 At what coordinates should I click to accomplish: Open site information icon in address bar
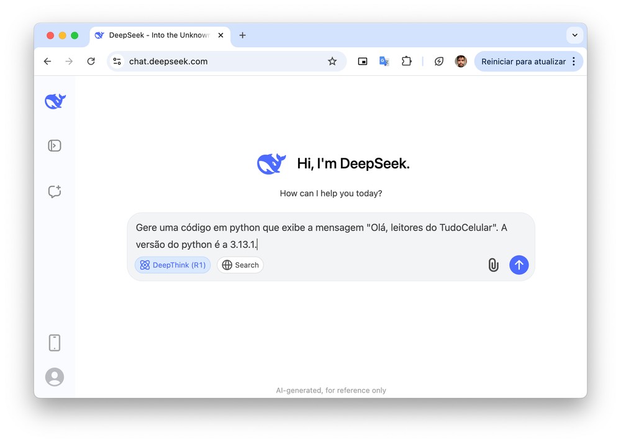click(117, 62)
